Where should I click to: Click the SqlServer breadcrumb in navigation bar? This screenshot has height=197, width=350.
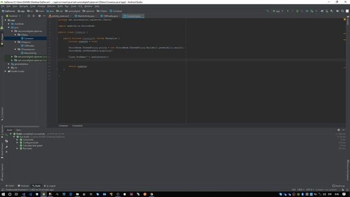9,11
